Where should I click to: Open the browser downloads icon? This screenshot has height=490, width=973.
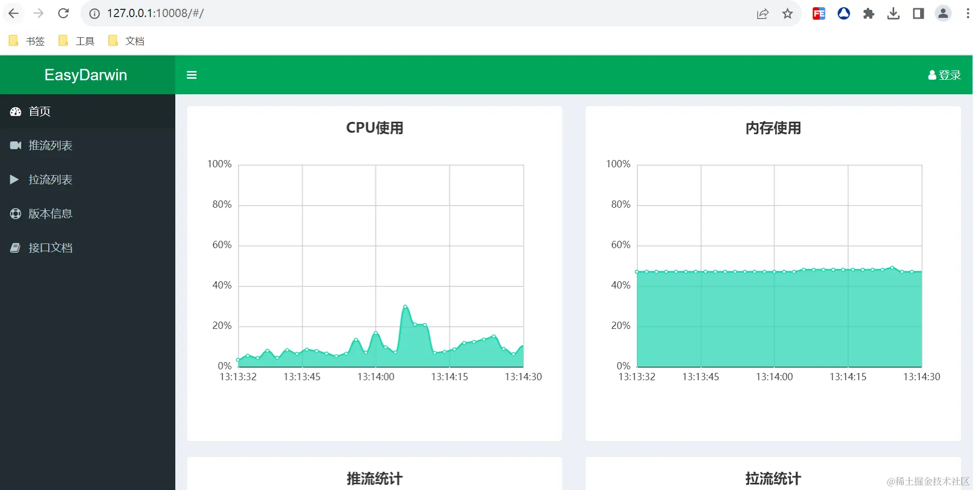point(893,13)
